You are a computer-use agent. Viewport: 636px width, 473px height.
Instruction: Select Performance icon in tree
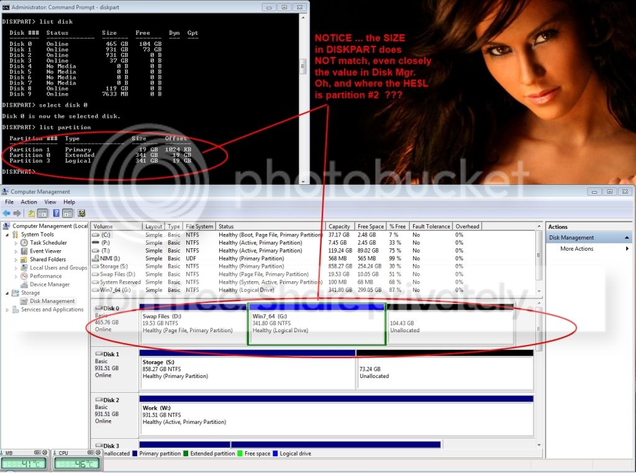coord(24,276)
